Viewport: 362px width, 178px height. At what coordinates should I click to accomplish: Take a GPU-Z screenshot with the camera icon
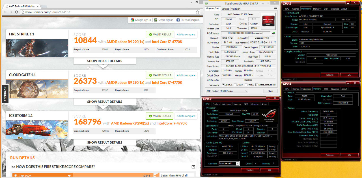point(275,9)
